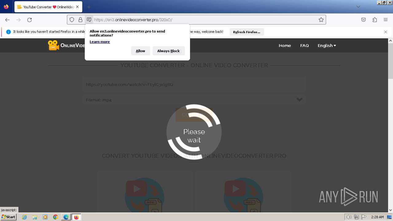Go to the Home page link
Screen dimensions: 393x221
tap(285, 45)
